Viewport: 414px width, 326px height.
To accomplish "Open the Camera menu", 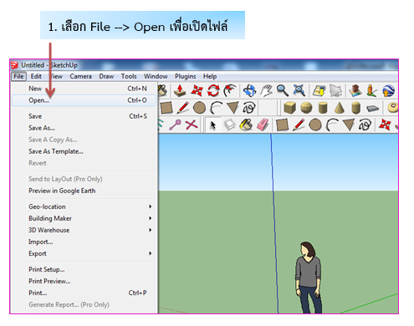I will click(x=81, y=76).
